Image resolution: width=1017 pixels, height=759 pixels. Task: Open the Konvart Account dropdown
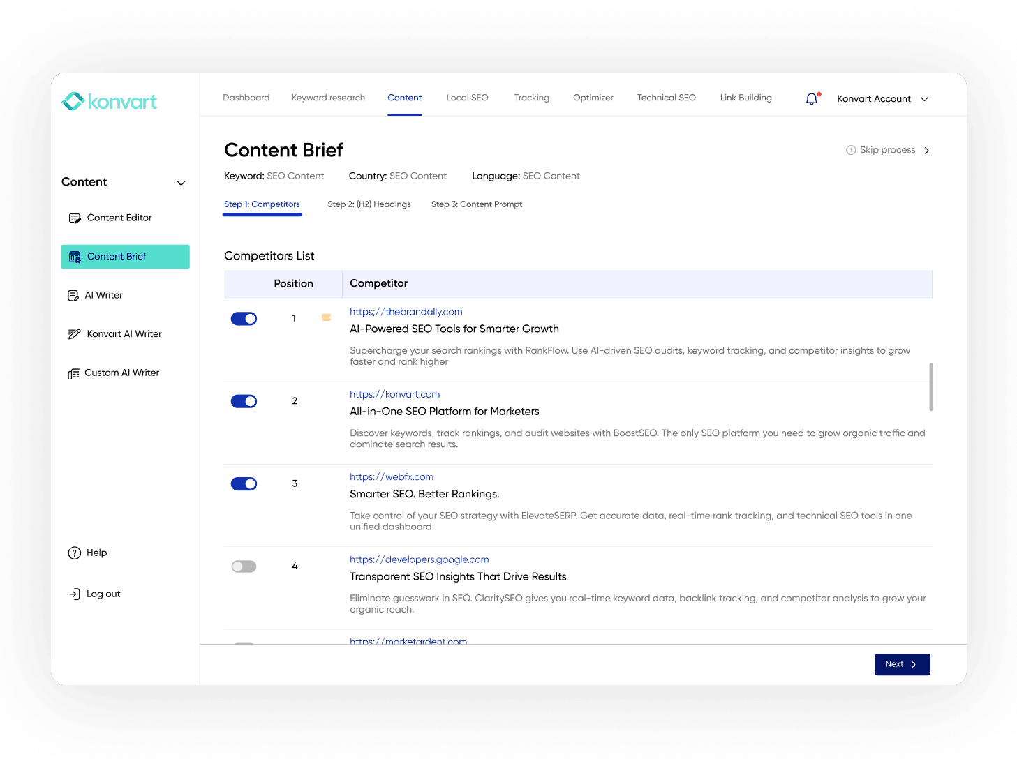(882, 98)
